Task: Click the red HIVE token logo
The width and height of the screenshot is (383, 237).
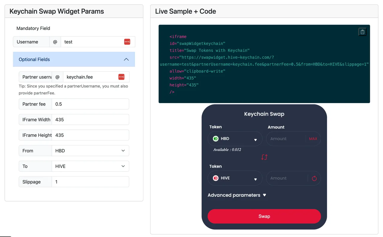Action: click(x=215, y=178)
